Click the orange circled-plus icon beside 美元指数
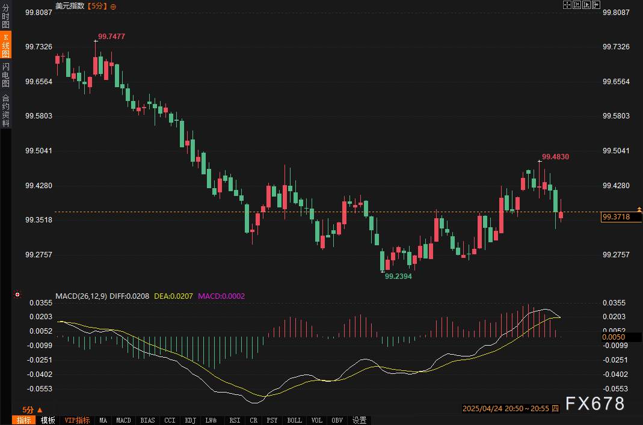643x425 pixels. pos(114,6)
